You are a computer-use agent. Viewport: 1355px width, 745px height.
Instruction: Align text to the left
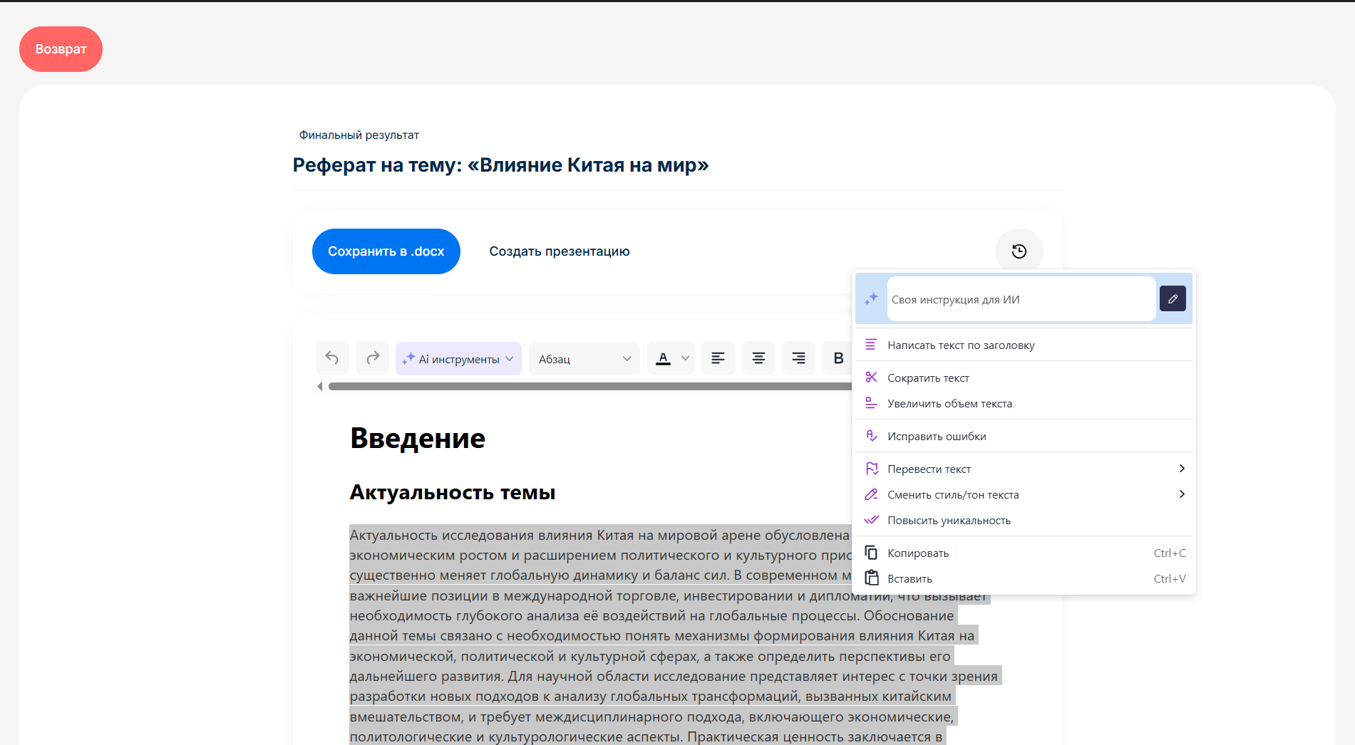click(x=718, y=358)
